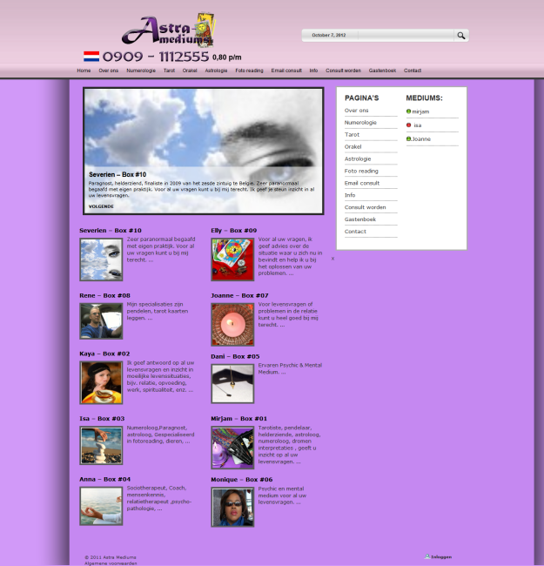Click the Inloggen user icon in footer
This screenshot has height=566, width=544.
tap(427, 556)
